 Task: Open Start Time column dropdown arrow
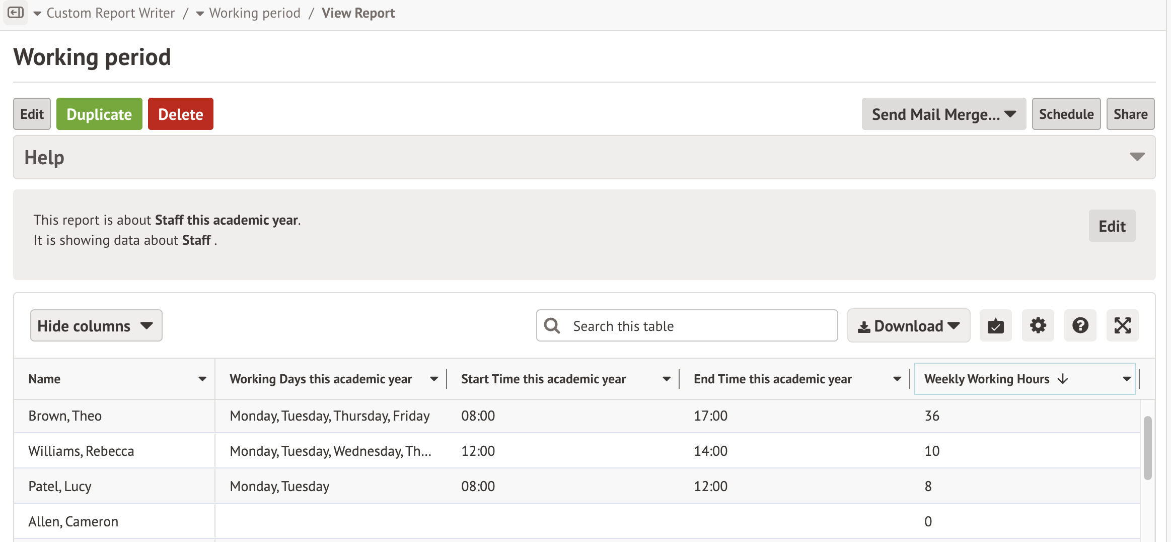click(x=667, y=379)
